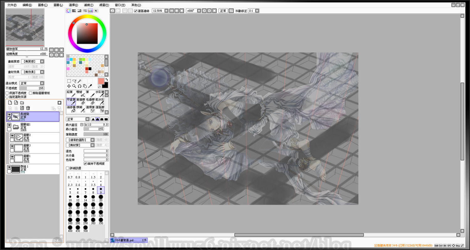Open the 選擇 menu

tap(74, 5)
